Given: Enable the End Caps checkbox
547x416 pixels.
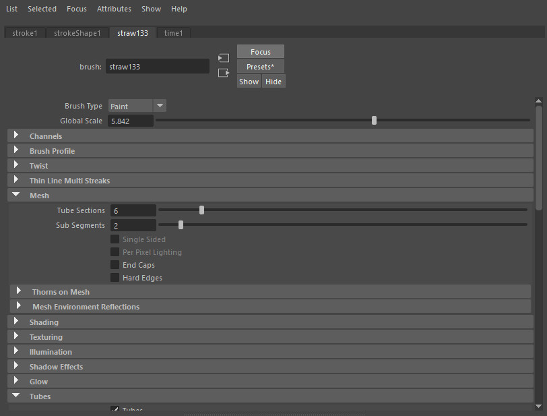Looking at the screenshot, I should coord(115,265).
